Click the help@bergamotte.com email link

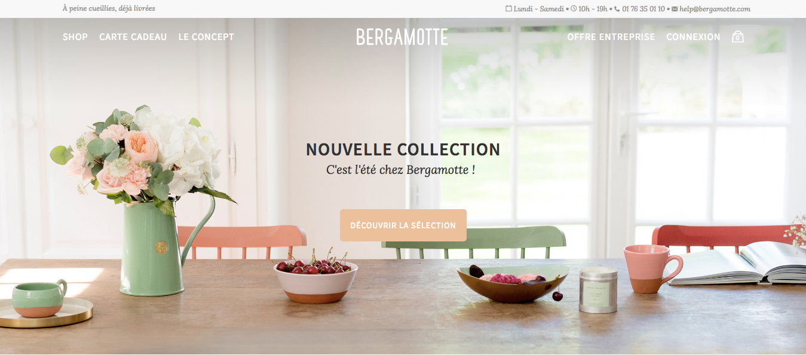coord(715,9)
